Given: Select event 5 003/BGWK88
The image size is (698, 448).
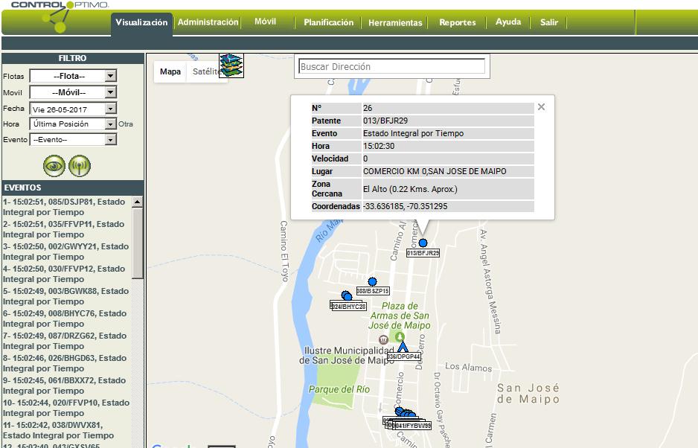Looking at the screenshot, I should tap(65, 296).
